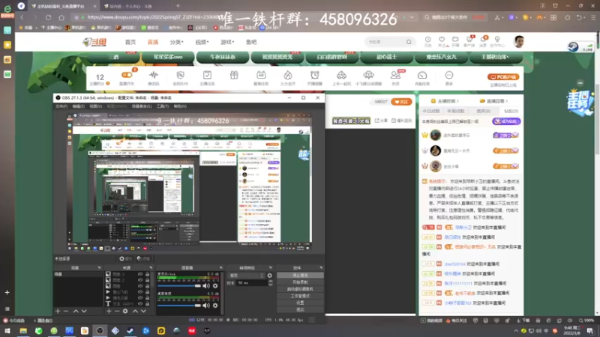This screenshot has height=337, width=600.
Task: Open OBS source properties gear button
Action: (x=126, y=258)
